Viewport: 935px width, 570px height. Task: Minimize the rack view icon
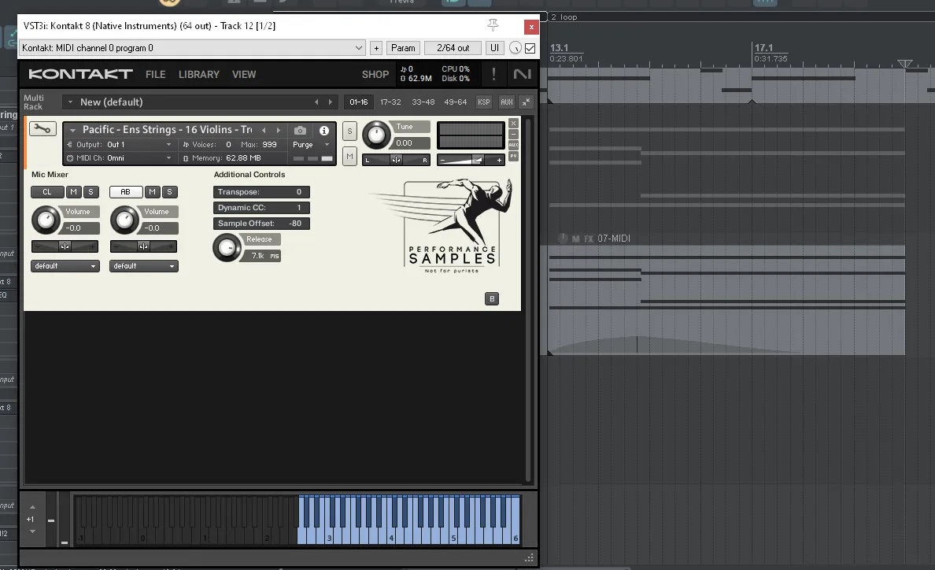pos(526,102)
